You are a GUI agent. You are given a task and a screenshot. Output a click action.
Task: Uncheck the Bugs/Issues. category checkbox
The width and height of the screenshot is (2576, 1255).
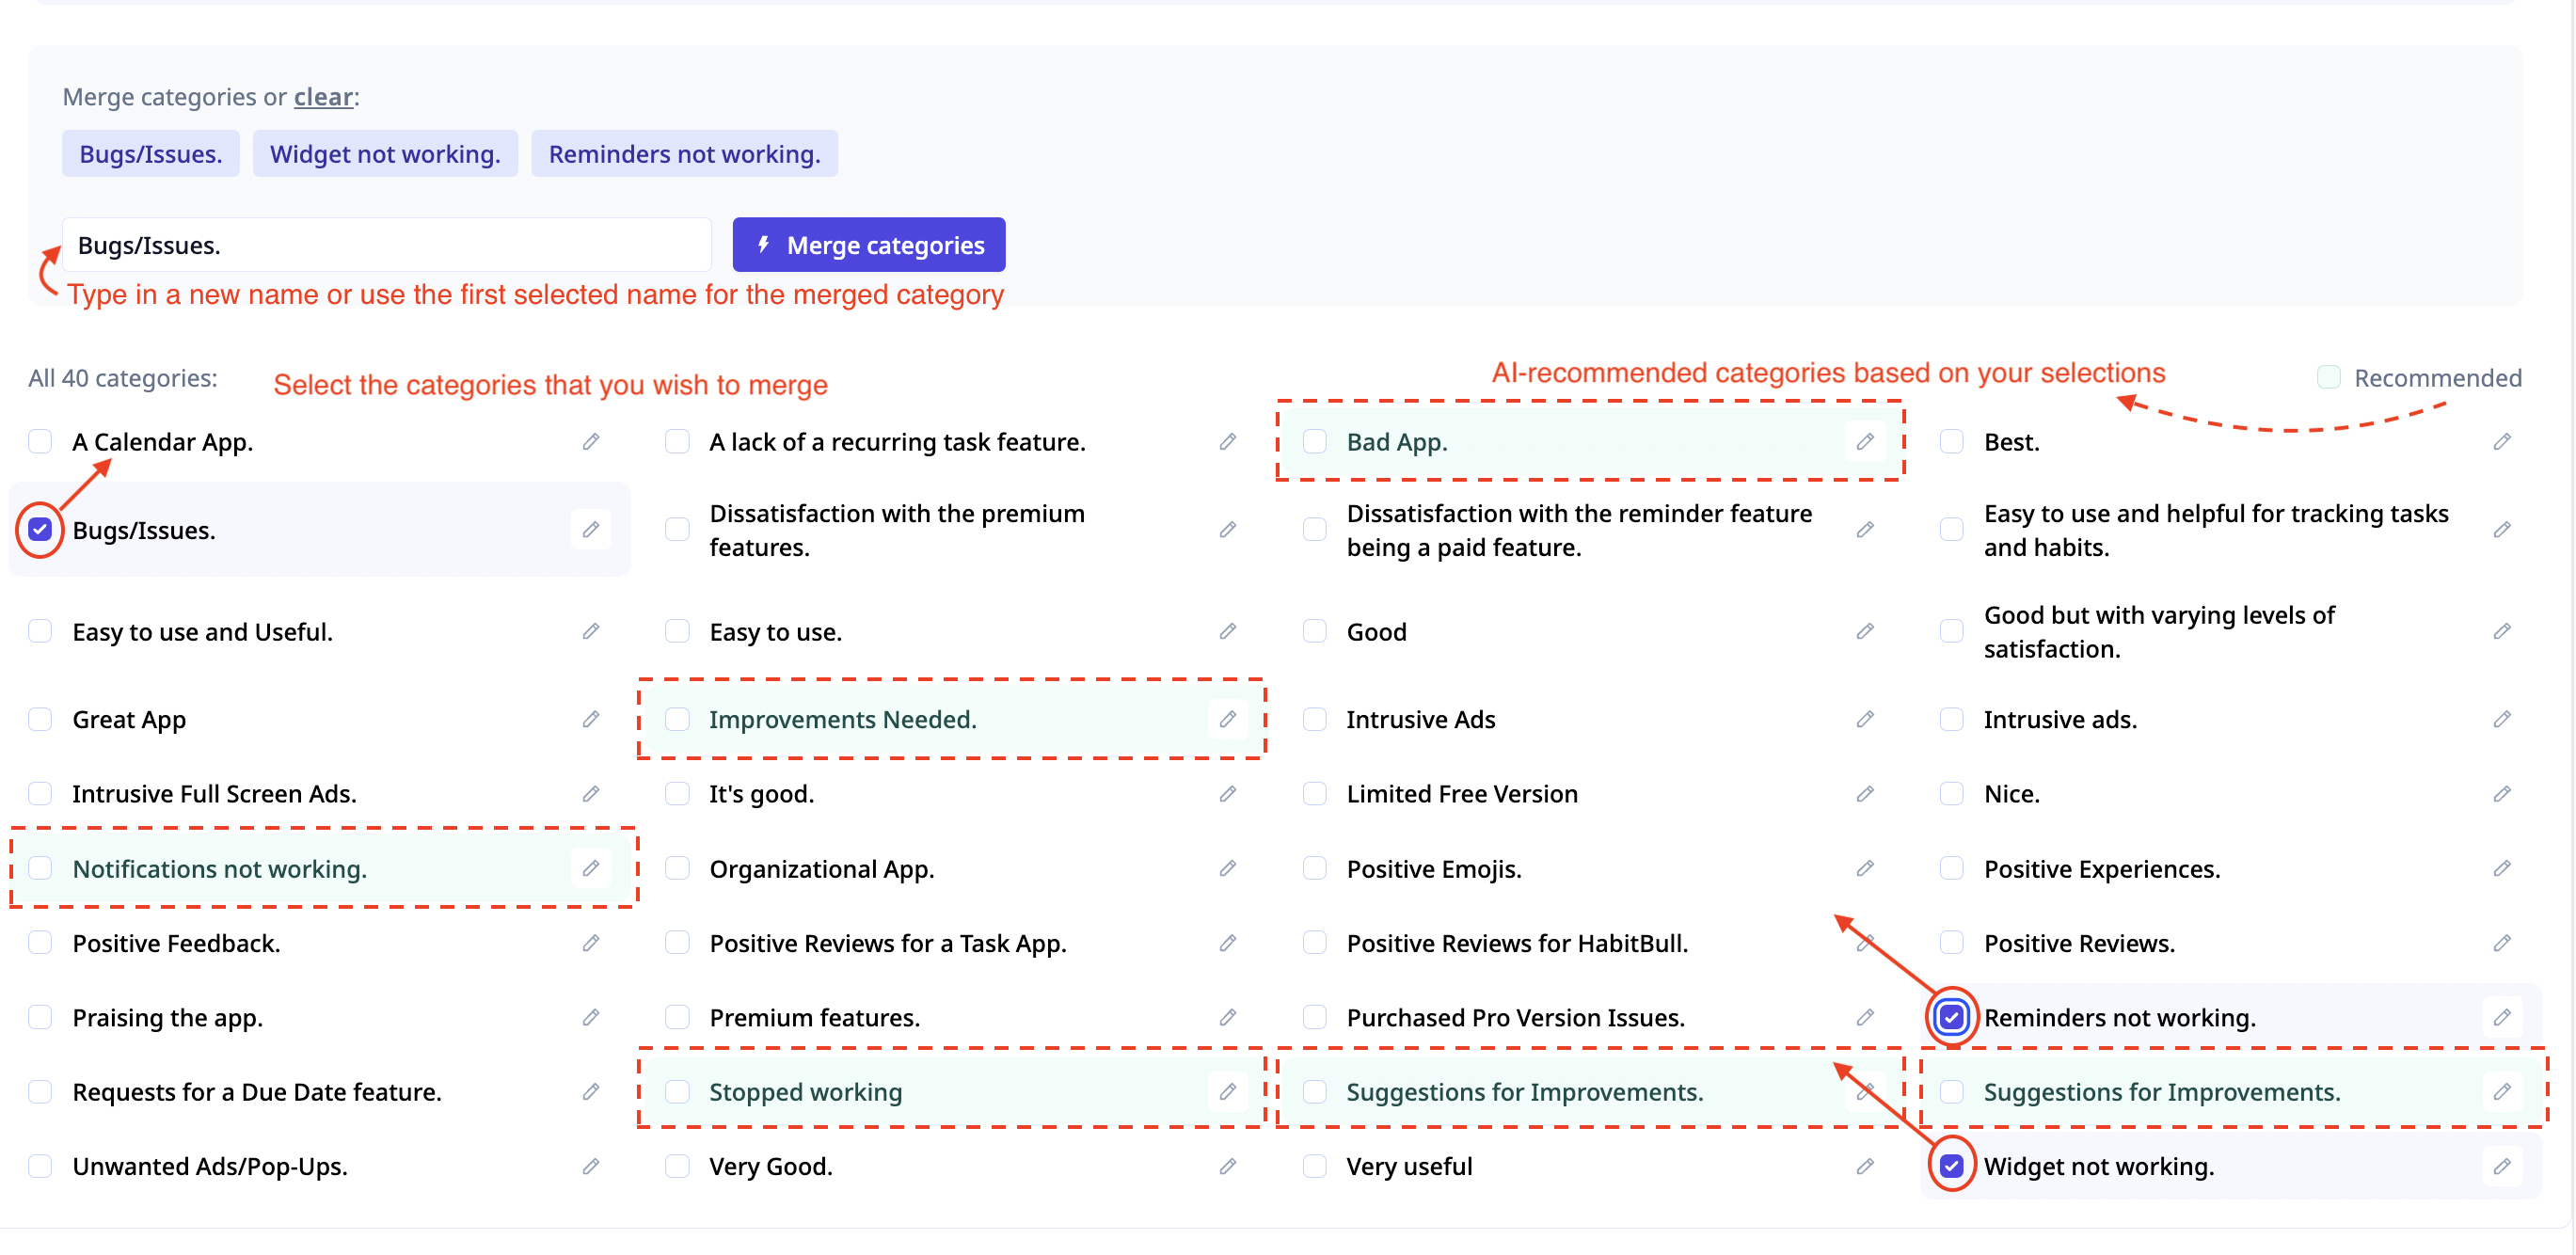[40, 529]
